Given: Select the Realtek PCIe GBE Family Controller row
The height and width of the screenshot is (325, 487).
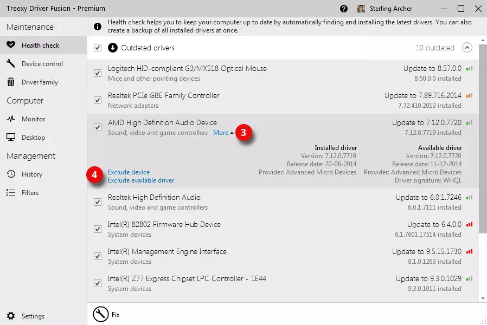Looking at the screenshot, I should pyautogui.click(x=283, y=100).
